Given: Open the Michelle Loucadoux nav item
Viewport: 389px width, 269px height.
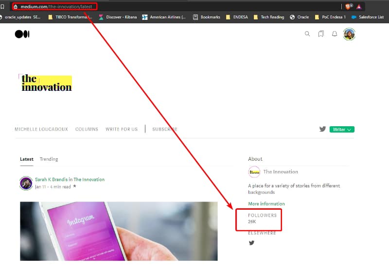Looking at the screenshot, I should click(41, 129).
